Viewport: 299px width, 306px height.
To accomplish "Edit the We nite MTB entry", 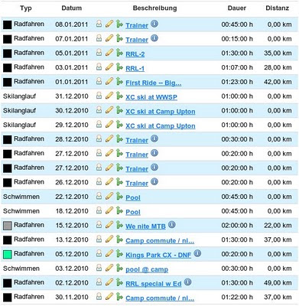I will (x=109, y=225).
